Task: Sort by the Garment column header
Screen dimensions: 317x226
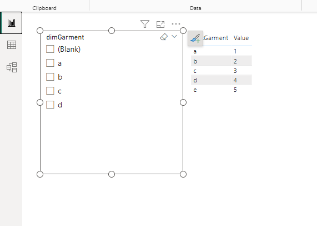Action: [216, 38]
